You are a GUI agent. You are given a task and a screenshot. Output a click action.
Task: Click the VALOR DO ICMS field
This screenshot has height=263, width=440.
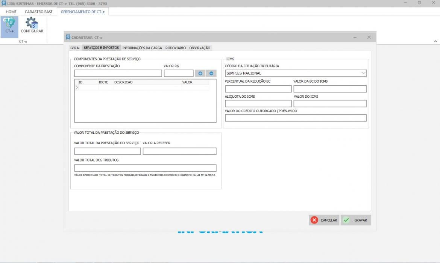330,103
